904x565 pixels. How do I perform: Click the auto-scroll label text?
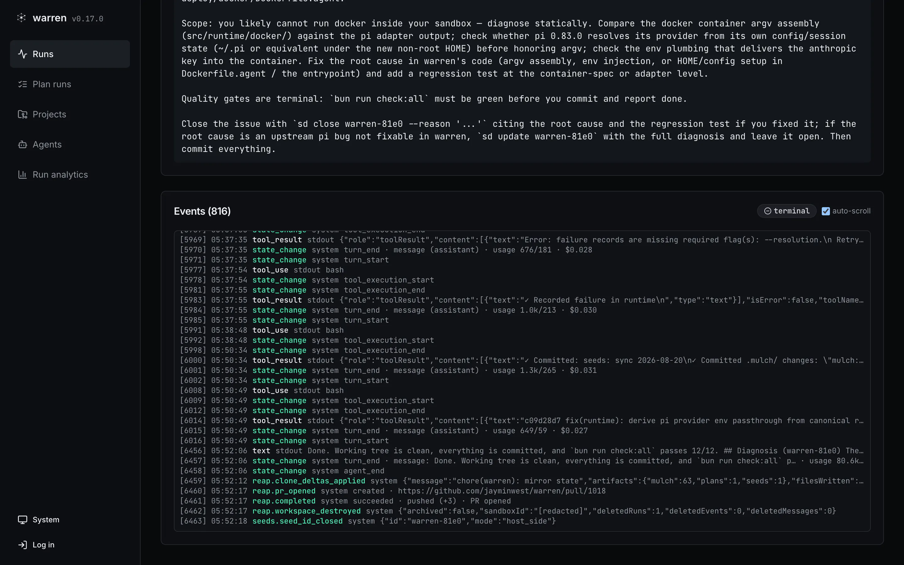point(851,211)
